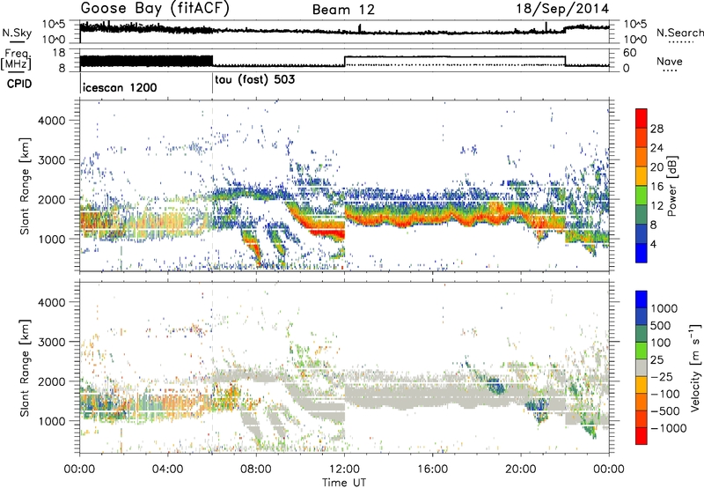
Task: Click the '16' power colorbar tick label
Action: [656, 187]
